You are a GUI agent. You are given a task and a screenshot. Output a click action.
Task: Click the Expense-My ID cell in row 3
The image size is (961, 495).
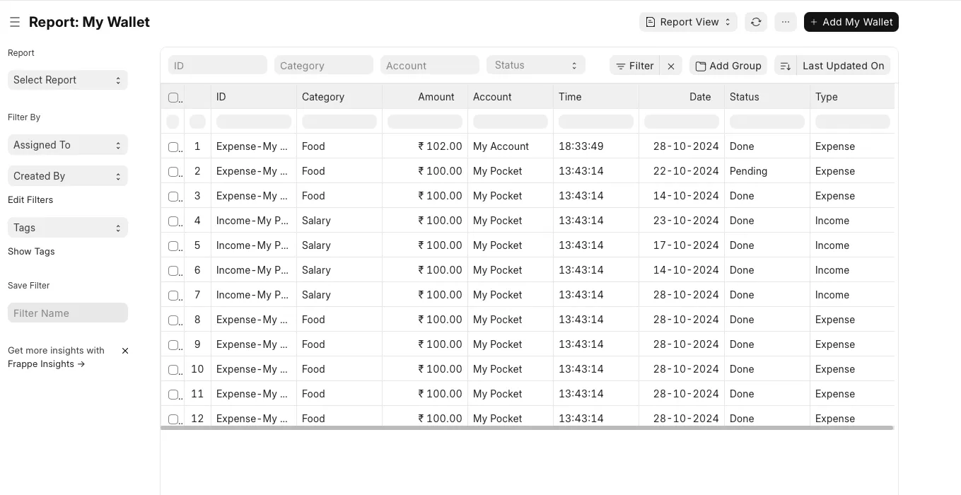point(254,196)
